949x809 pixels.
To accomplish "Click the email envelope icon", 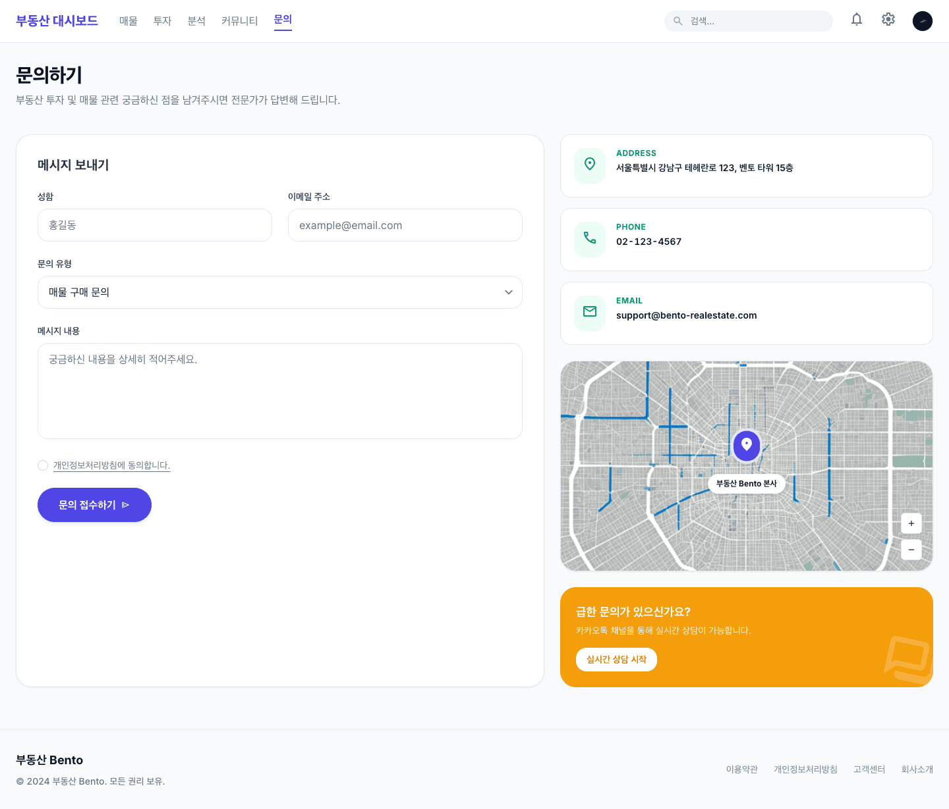I will 590,313.
